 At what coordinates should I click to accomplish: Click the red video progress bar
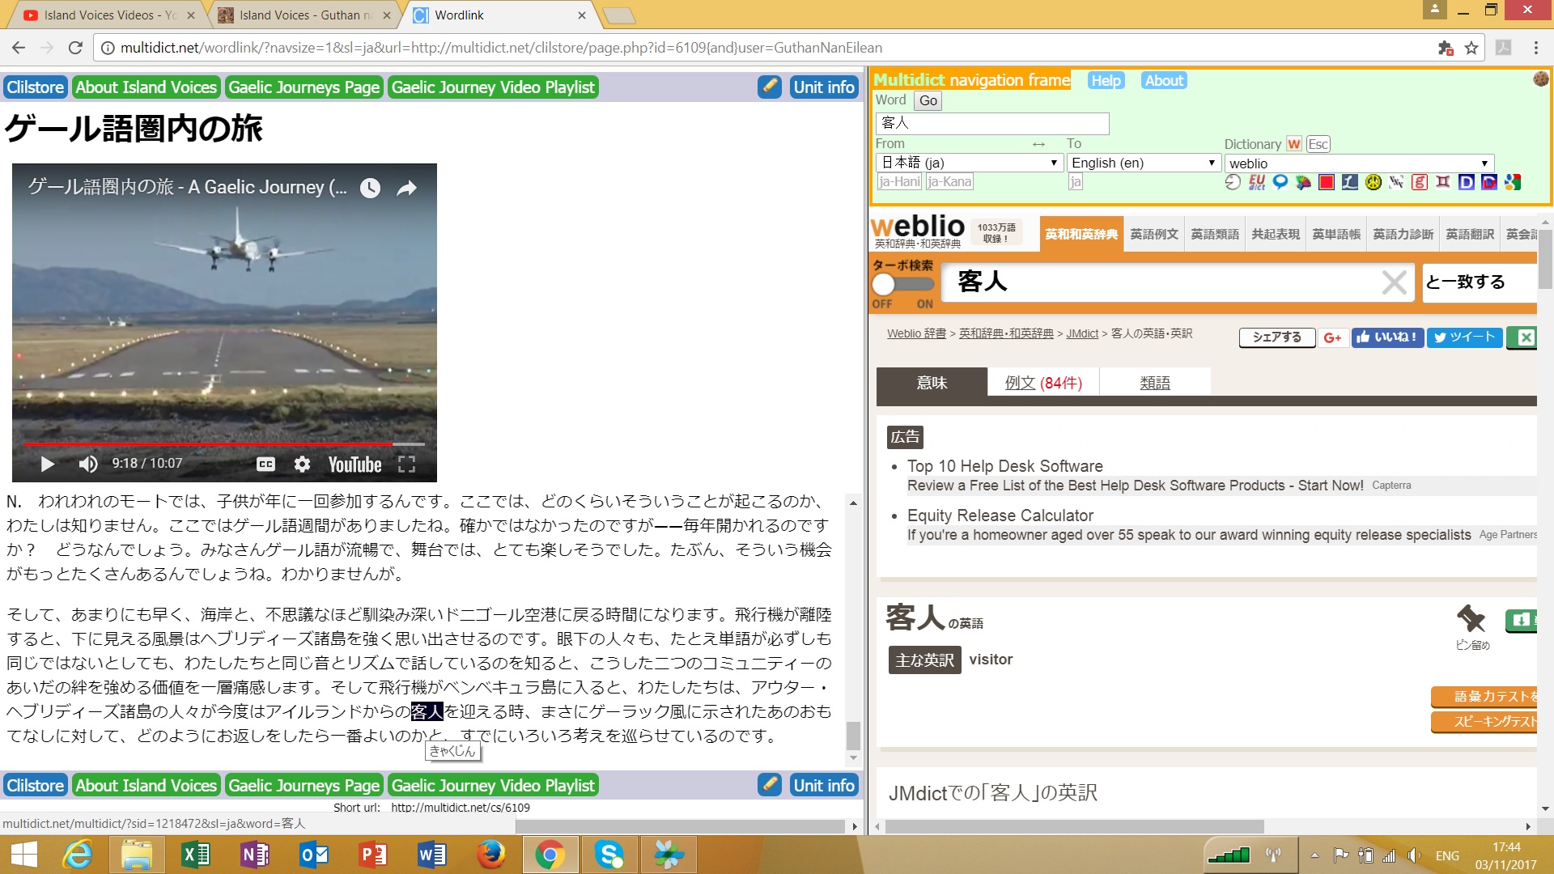(x=209, y=444)
